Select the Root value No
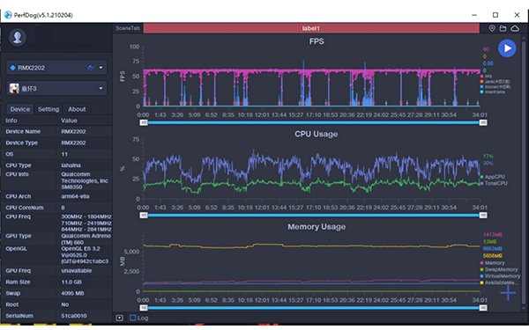The image size is (529, 330). pos(64,304)
